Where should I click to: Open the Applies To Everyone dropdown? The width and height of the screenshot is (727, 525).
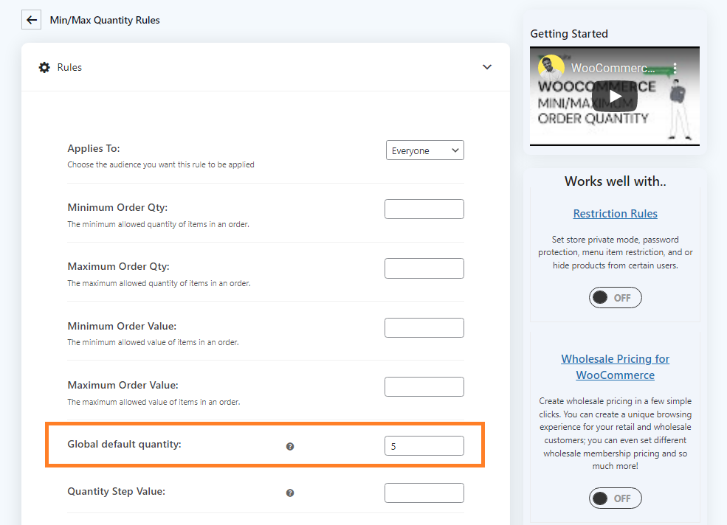(x=424, y=150)
